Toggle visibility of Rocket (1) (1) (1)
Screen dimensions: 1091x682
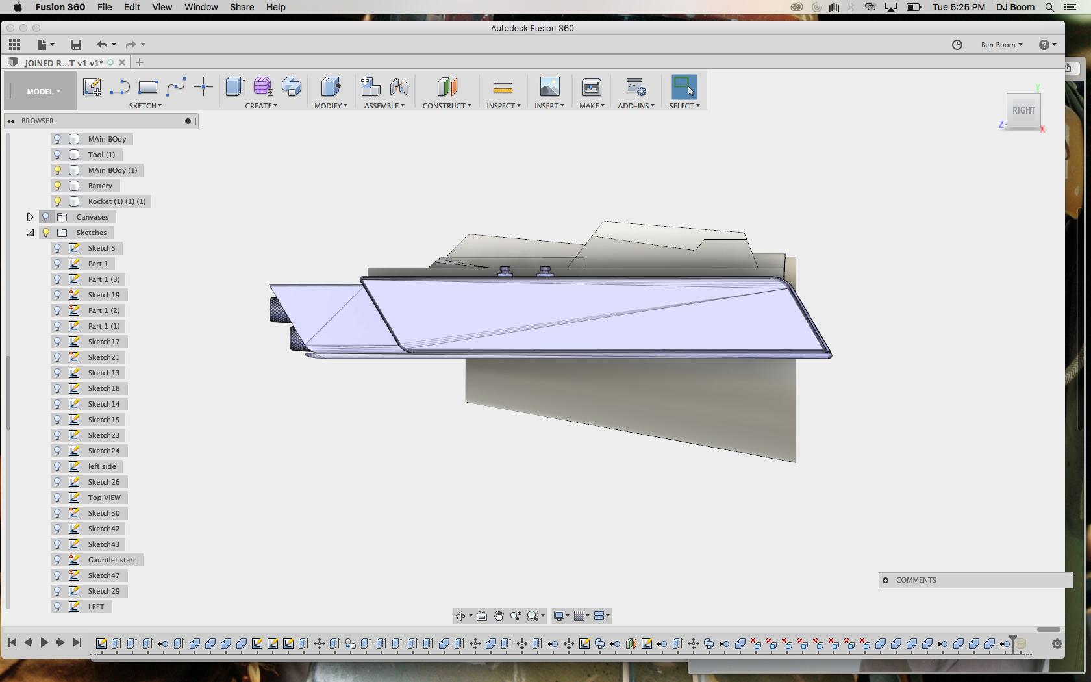(x=57, y=201)
